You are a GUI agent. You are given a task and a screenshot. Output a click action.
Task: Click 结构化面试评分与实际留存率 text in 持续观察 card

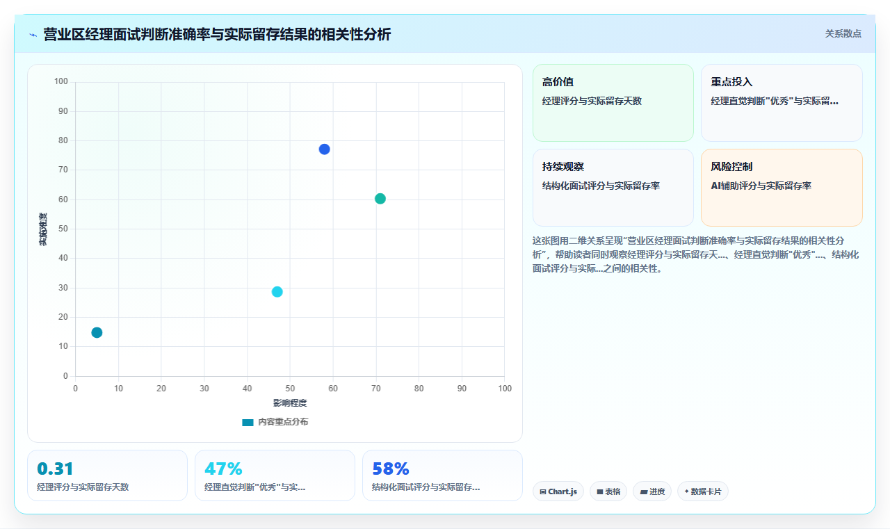[601, 186]
